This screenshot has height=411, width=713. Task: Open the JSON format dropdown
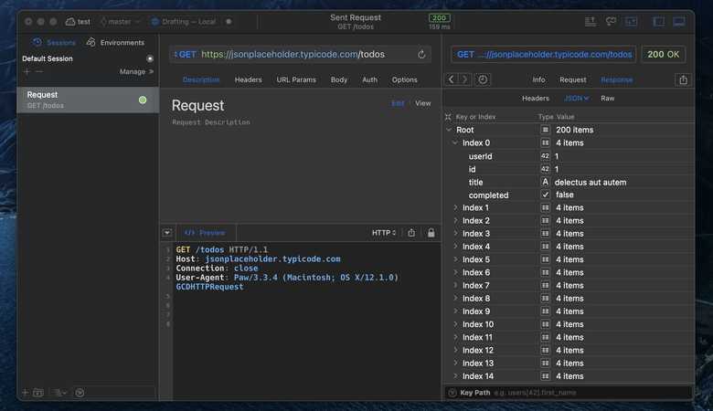576,98
